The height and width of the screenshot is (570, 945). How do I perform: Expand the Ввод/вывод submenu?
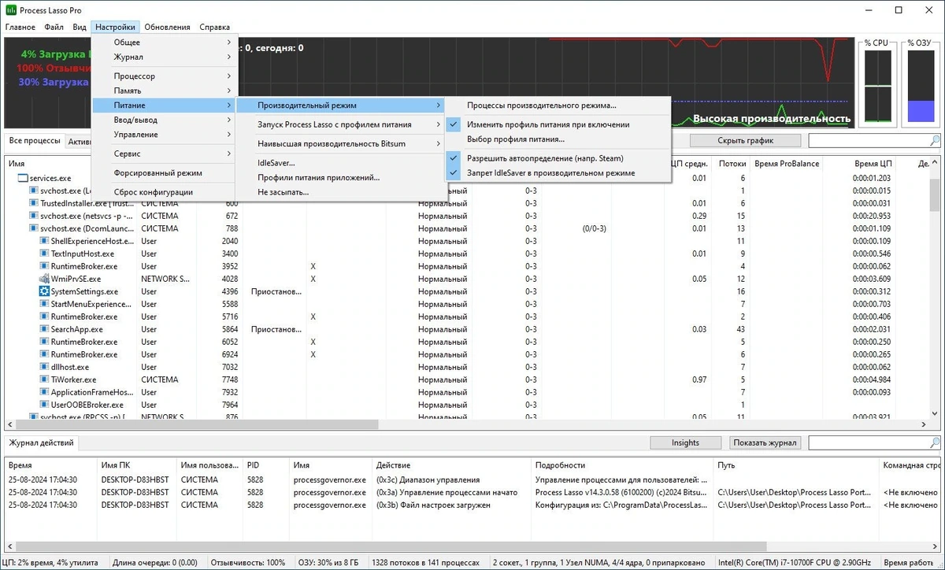point(164,120)
